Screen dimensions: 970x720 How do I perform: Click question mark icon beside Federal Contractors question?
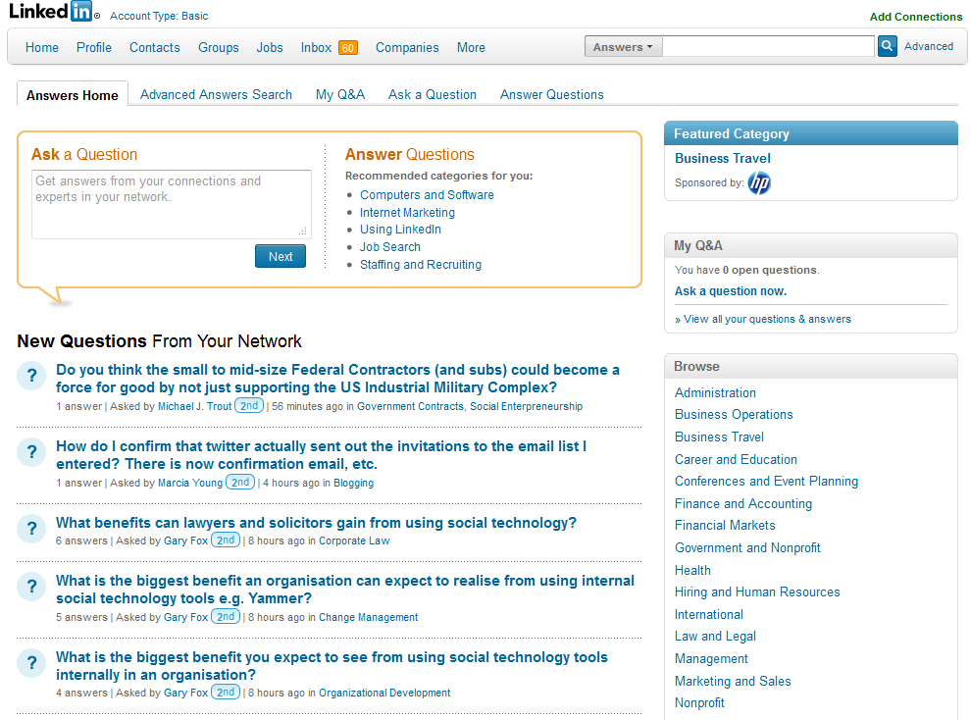click(31, 376)
